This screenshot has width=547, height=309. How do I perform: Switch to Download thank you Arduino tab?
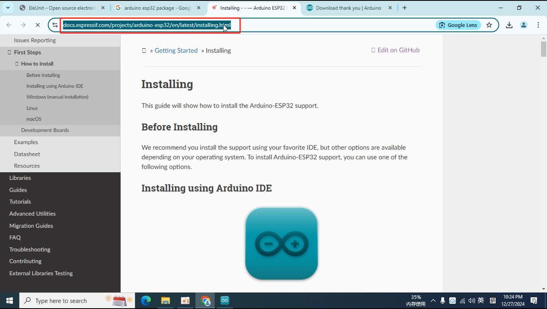point(349,8)
